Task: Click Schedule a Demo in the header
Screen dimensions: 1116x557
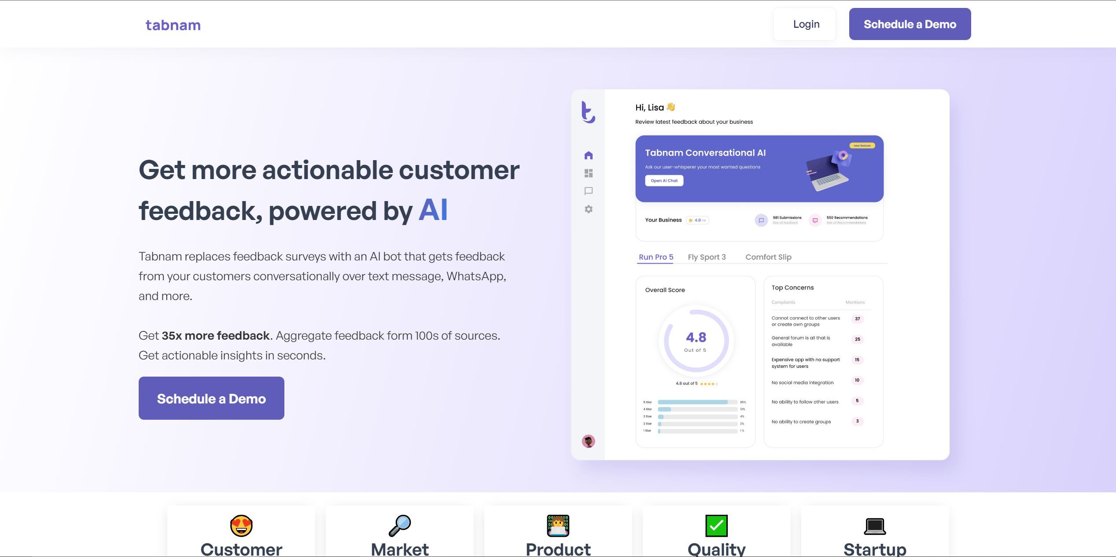Action: tap(910, 24)
